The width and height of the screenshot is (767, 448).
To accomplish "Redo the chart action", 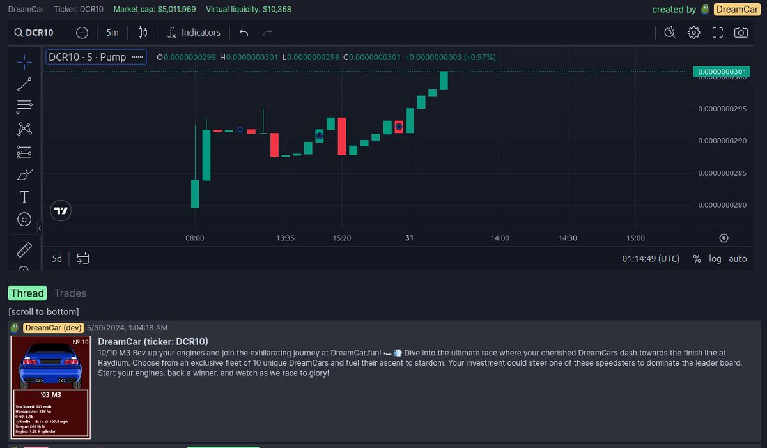I will click(268, 33).
